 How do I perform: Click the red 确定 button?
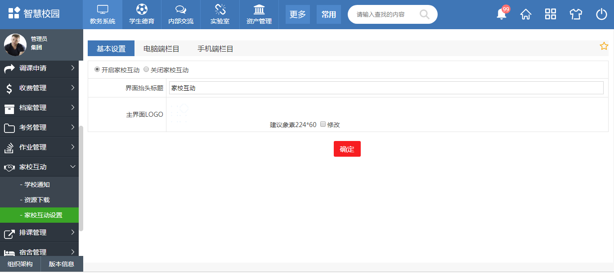347,149
